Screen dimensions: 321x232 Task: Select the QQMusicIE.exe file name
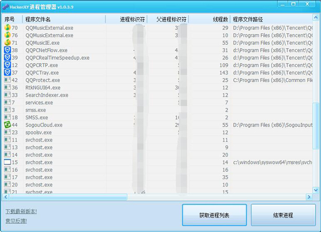coord(42,43)
